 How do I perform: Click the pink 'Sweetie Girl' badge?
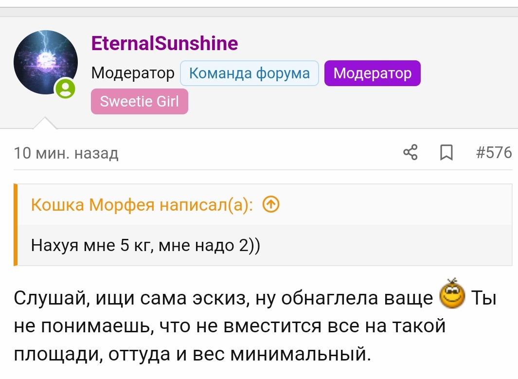[139, 101]
